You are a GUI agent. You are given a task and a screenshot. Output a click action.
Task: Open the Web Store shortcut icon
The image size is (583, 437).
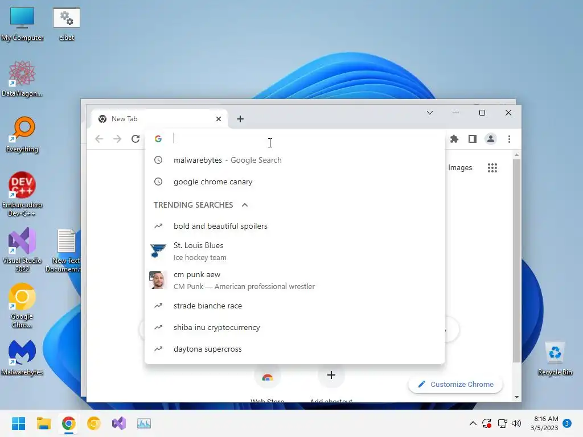pos(268,377)
